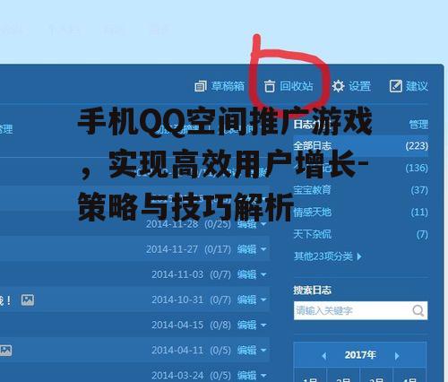Click the (0/25) count on 2014-11-28
The width and height of the screenshot is (448, 382).
coord(218,224)
